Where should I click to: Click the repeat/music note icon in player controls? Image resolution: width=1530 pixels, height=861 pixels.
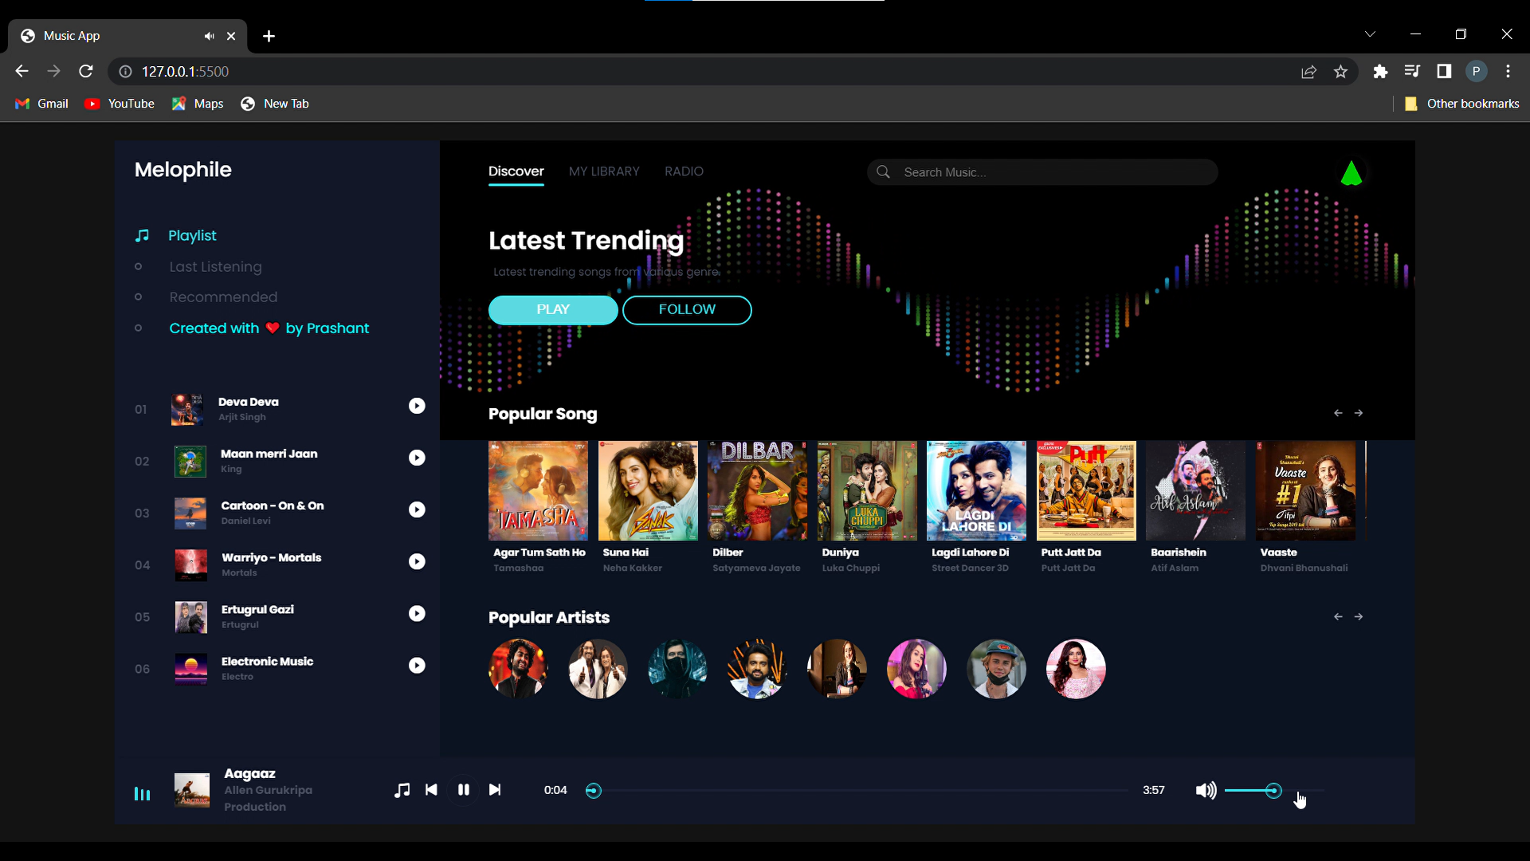(x=402, y=789)
